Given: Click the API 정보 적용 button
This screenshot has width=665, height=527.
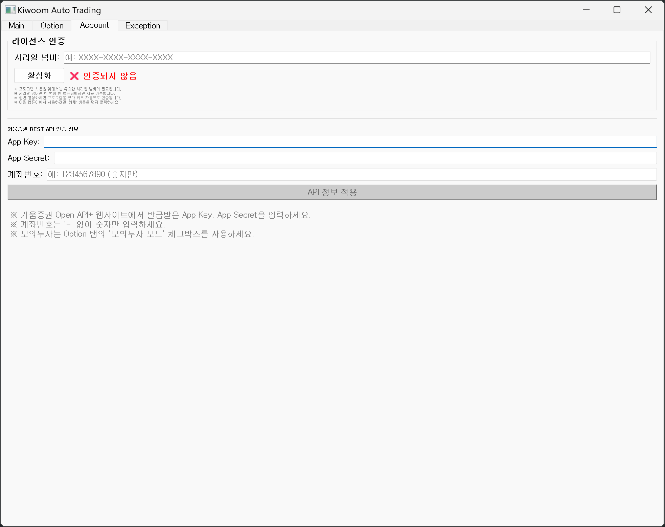Looking at the screenshot, I should click(332, 192).
